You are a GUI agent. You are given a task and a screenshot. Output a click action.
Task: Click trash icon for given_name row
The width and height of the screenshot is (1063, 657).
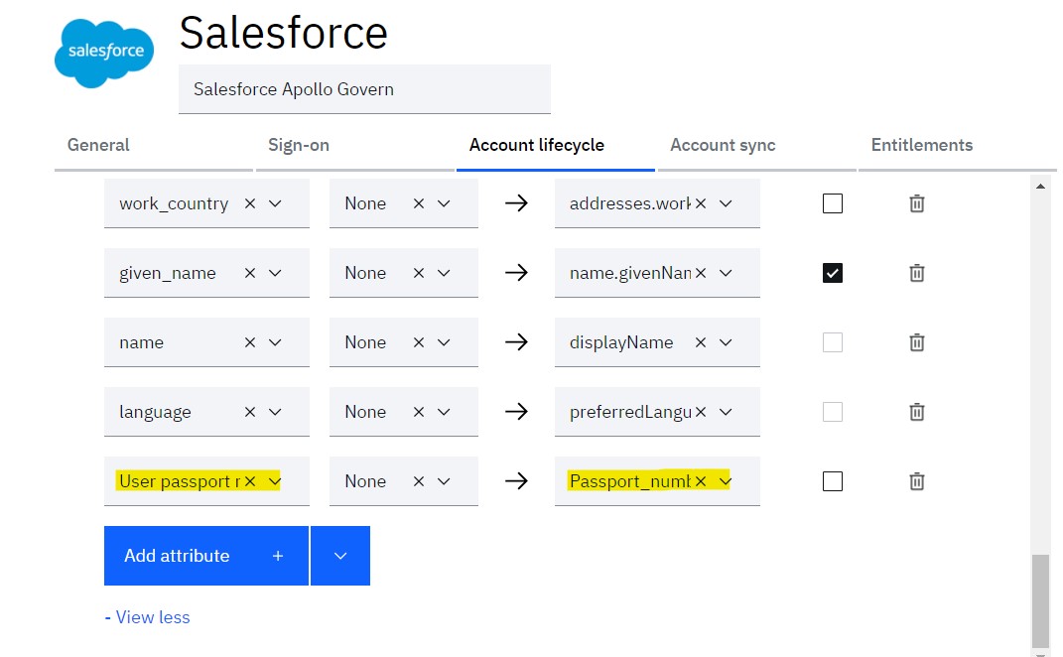pyautogui.click(x=916, y=273)
